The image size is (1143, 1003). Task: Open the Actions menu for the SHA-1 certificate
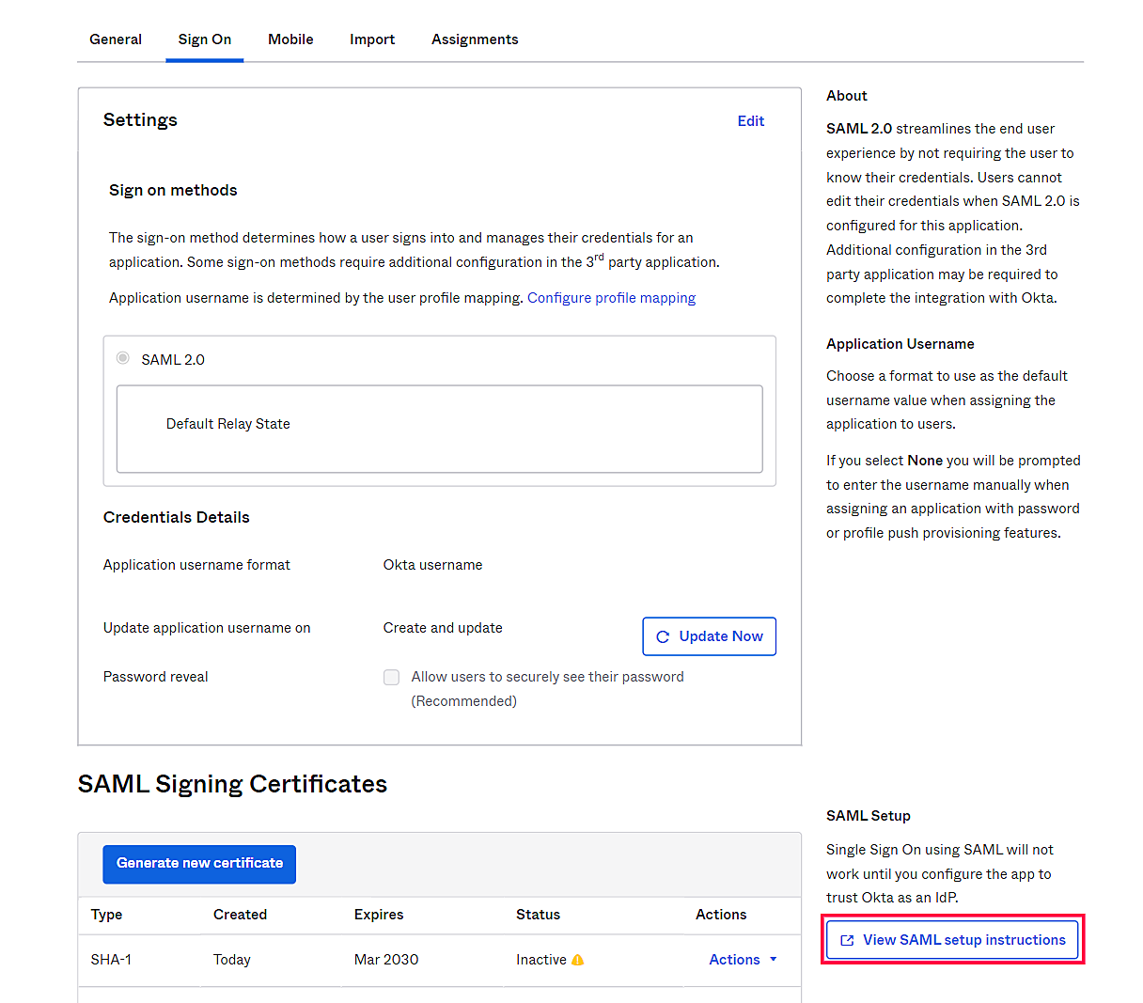point(743,960)
